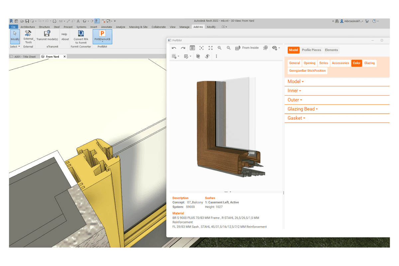
Task: Click the 3D section box icon in PrefBIM
Action: (x=198, y=57)
